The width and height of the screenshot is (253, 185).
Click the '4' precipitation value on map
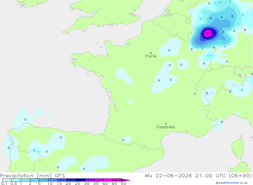click(x=222, y=17)
